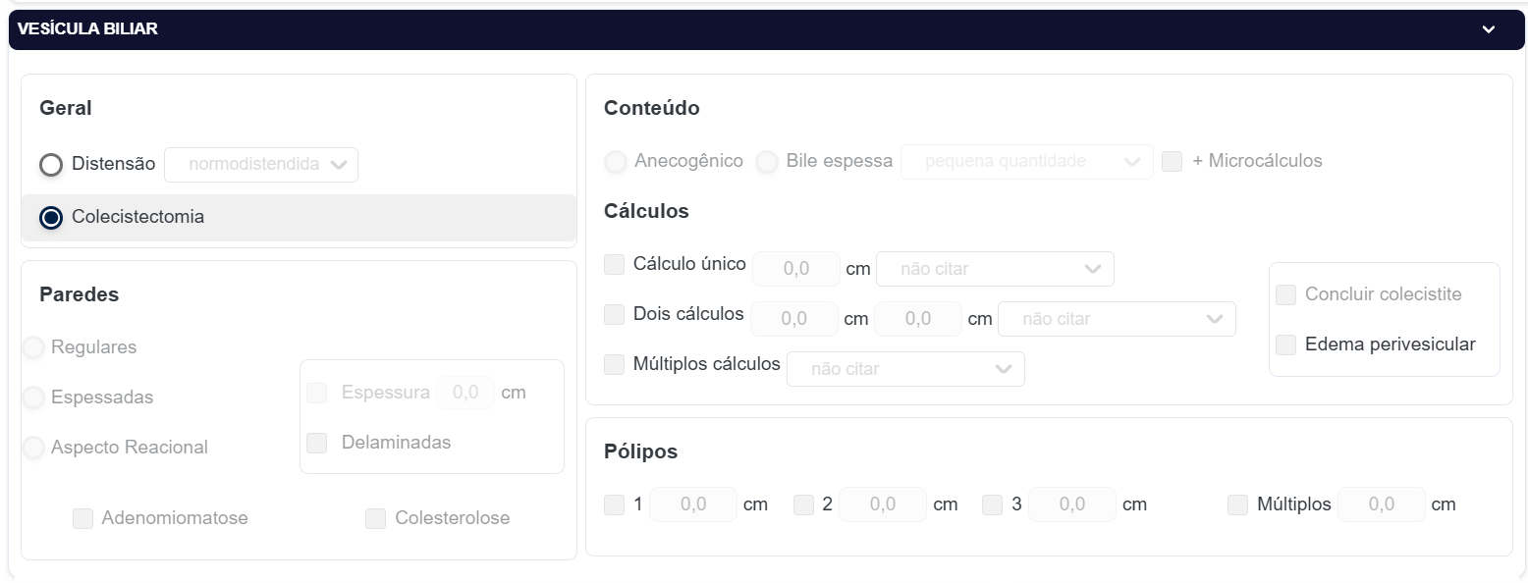Check the polyp 1 checkbox
The image size is (1528, 583).
click(615, 504)
